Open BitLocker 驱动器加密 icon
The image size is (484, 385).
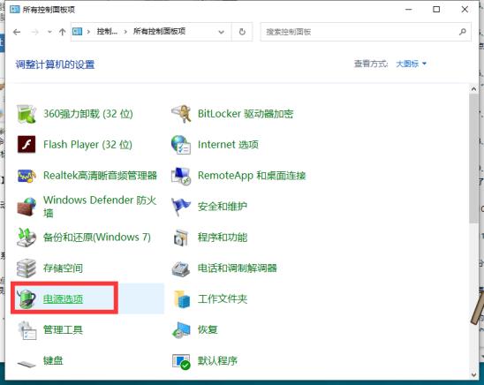point(181,114)
